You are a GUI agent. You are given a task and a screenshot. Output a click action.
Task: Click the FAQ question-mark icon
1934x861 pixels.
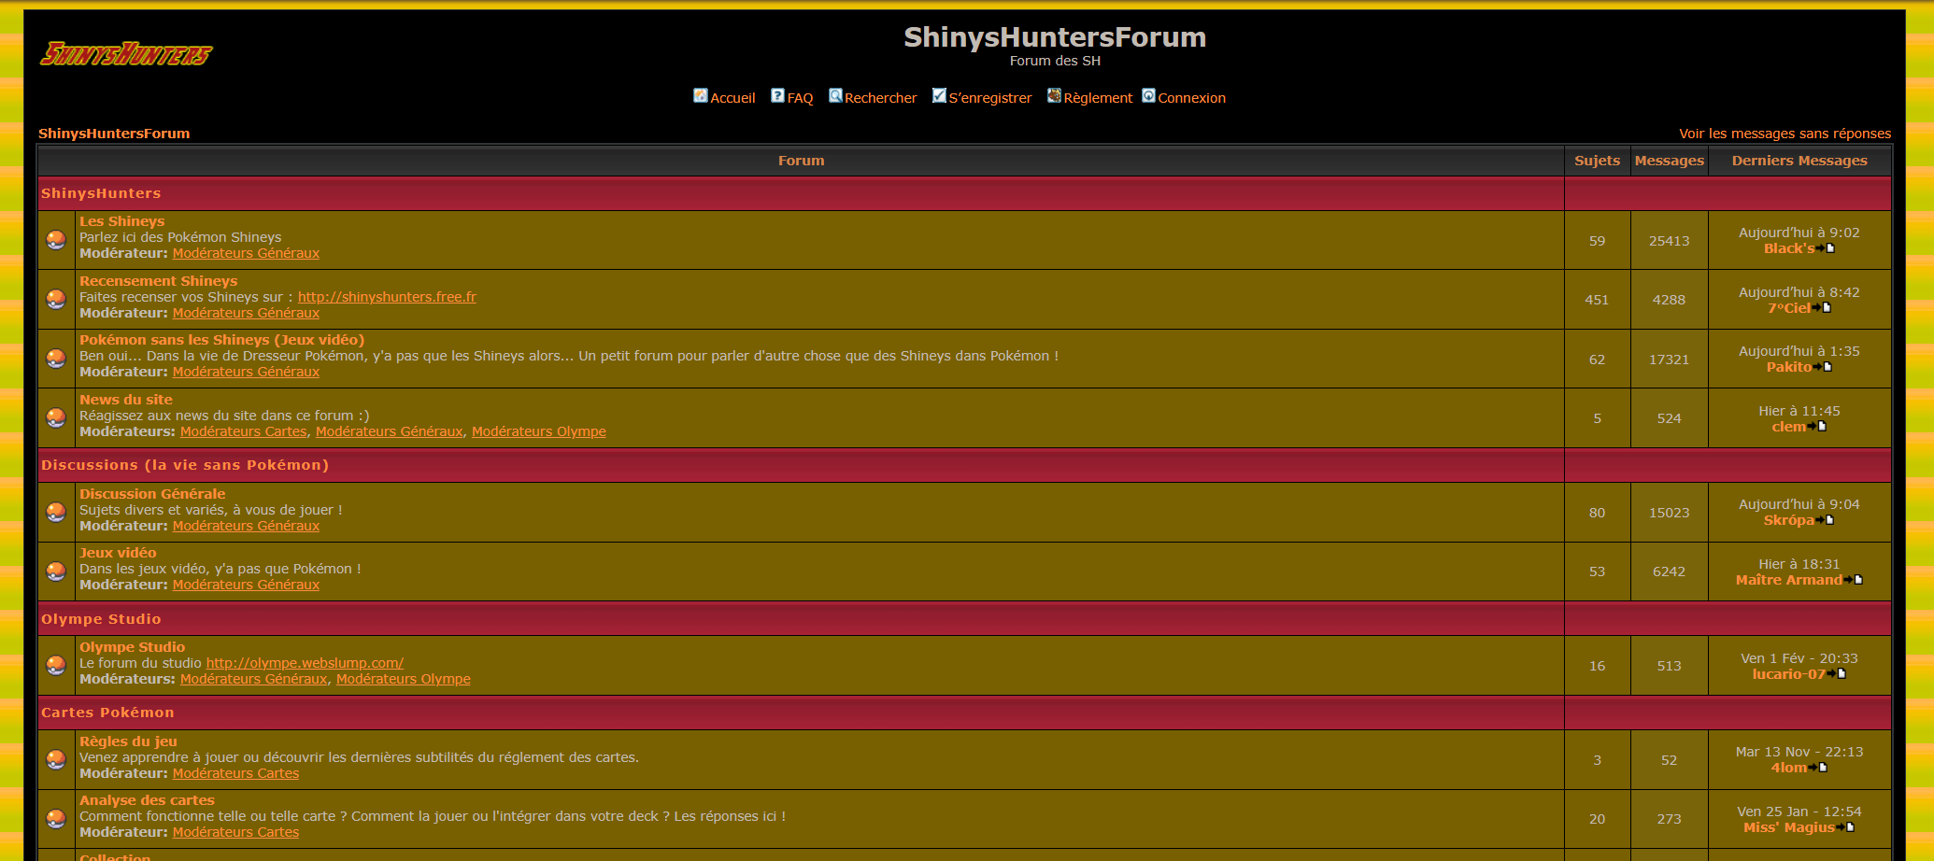[x=777, y=95]
